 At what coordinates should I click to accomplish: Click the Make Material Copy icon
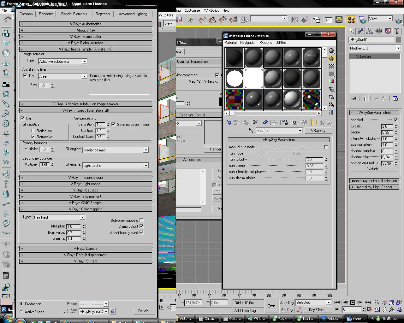point(265,122)
